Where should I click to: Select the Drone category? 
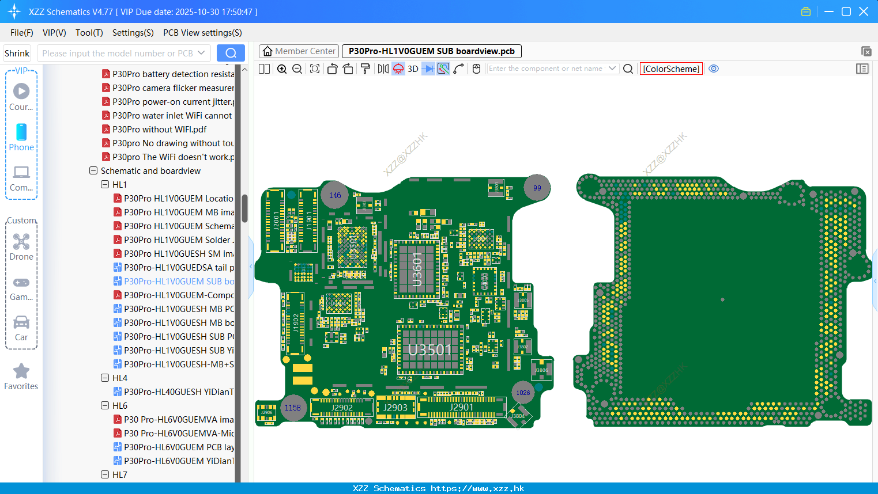click(x=21, y=246)
